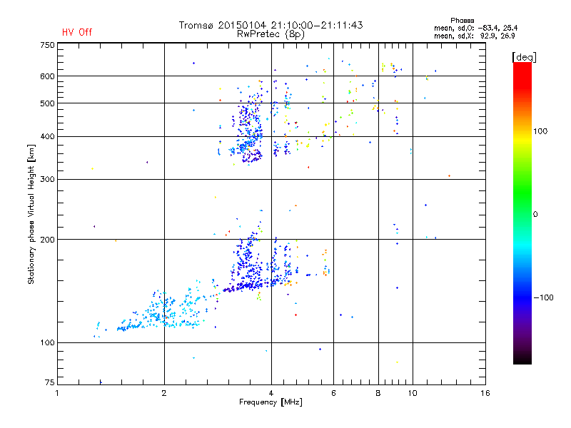Select the title 'Tromsø 20150104 21:10:00-21:11:43'
This screenshot has width=571, height=428.
point(271,25)
